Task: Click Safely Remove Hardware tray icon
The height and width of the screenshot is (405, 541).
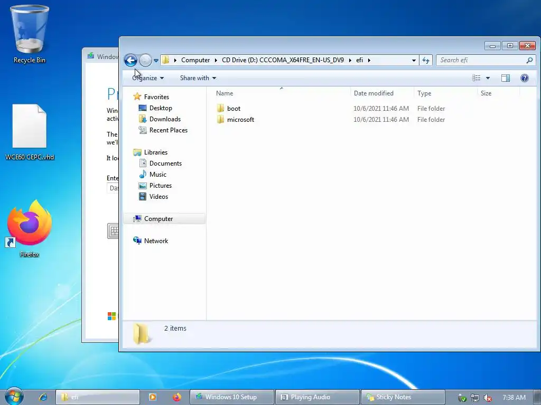Action: tap(462, 398)
